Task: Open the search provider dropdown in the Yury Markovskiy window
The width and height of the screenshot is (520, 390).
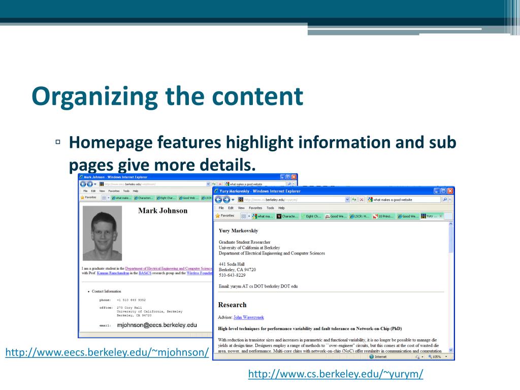Action: pyautogui.click(x=450, y=200)
